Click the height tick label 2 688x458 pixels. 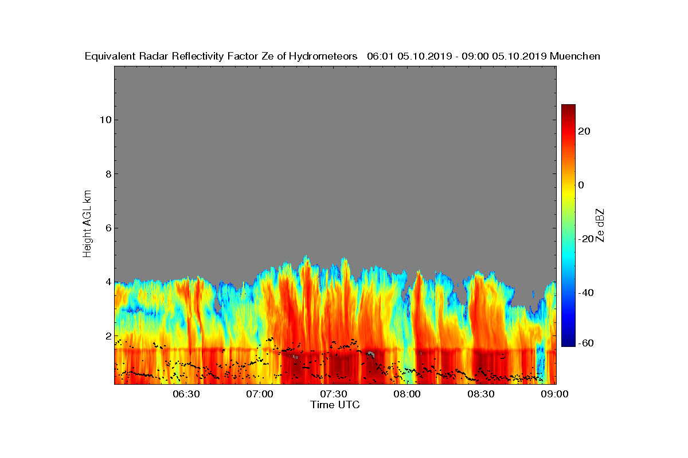tap(107, 336)
